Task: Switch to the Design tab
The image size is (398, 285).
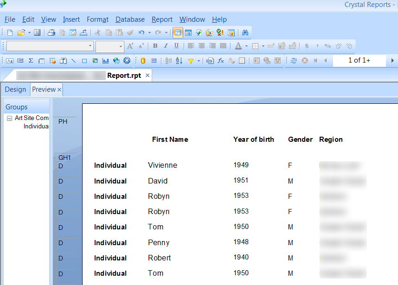Action: tap(15, 89)
